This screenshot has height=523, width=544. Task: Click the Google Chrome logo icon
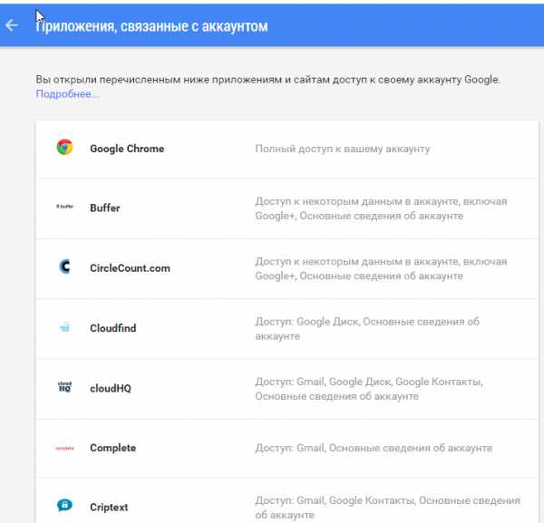65,147
